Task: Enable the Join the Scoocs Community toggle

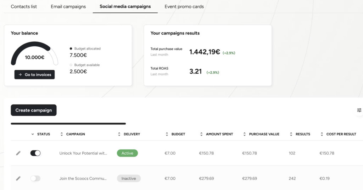Action: click(35, 179)
